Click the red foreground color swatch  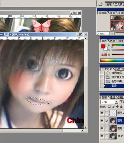tap(103, 46)
